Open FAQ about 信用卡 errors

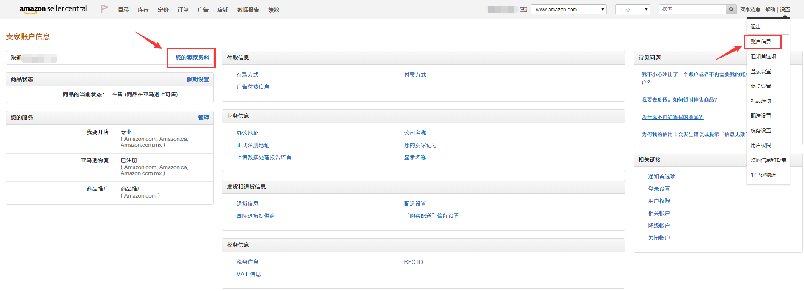pyautogui.click(x=694, y=135)
